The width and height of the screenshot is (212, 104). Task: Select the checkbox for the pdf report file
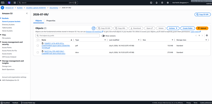[x=38, y=46]
